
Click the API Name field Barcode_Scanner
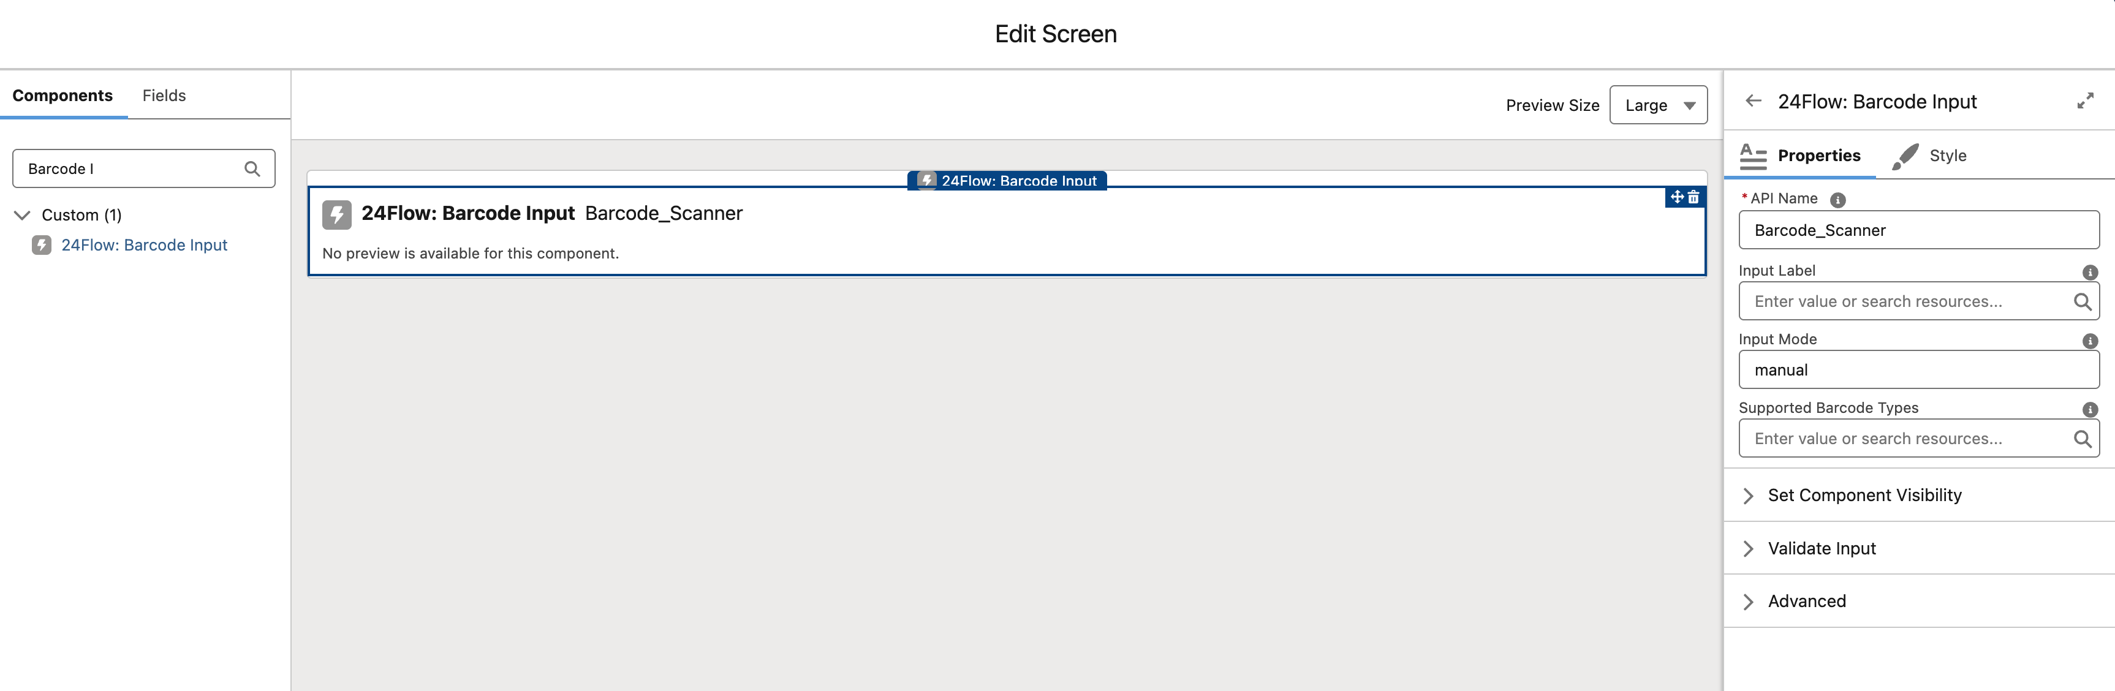click(x=1919, y=230)
